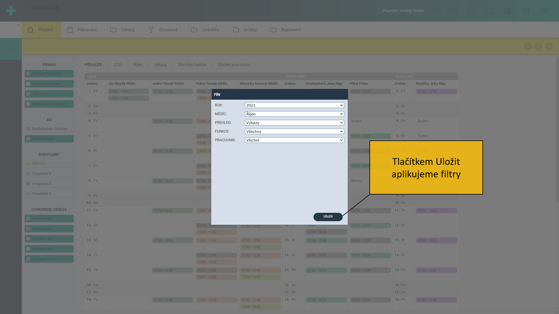The image size is (559, 314).
Task: Toggle the Urologie Václavák department
Action: point(49,74)
